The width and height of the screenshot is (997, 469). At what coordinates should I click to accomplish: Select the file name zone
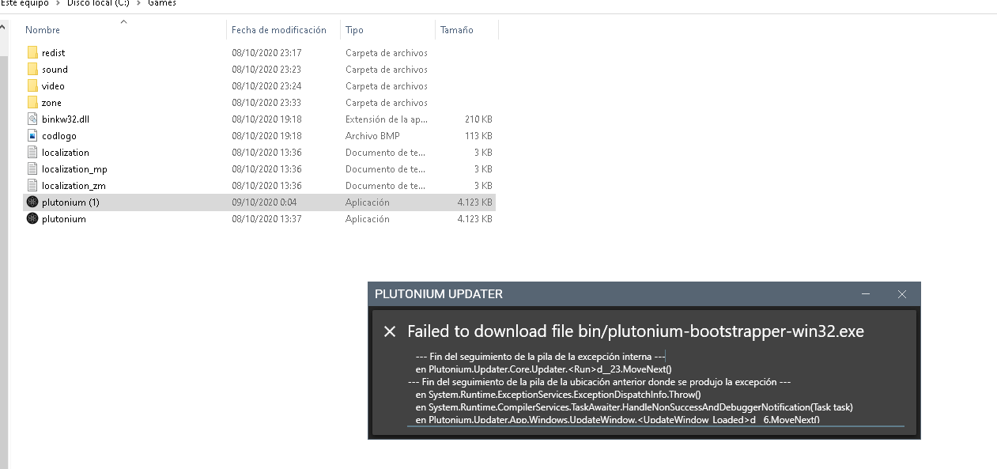pos(51,103)
